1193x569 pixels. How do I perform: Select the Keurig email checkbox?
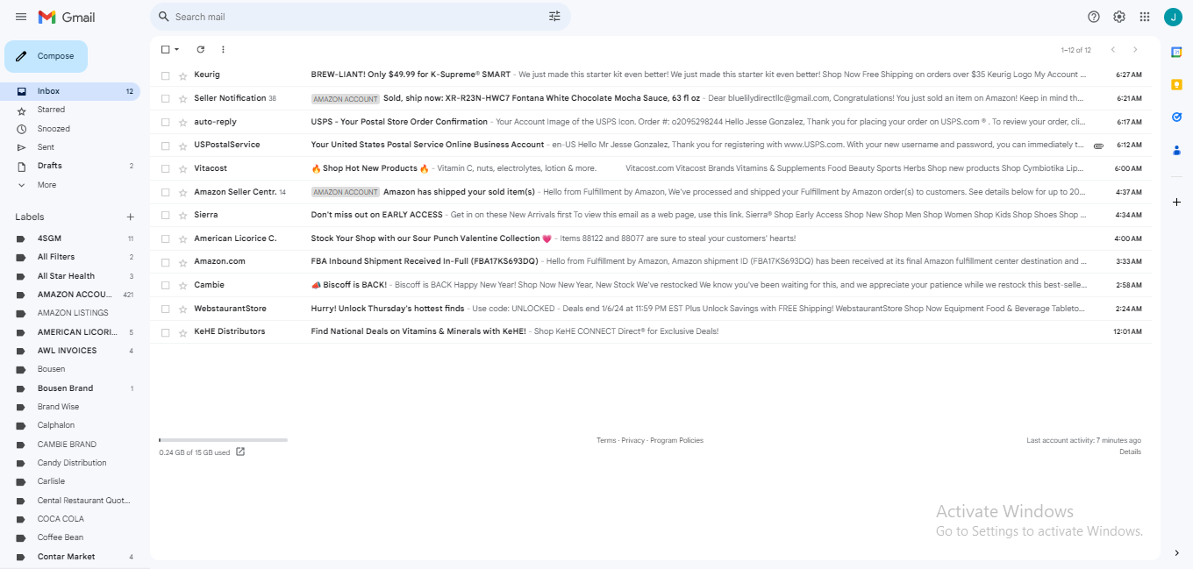(166, 75)
